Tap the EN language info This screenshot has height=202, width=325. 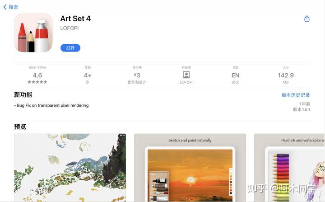[x=236, y=75]
